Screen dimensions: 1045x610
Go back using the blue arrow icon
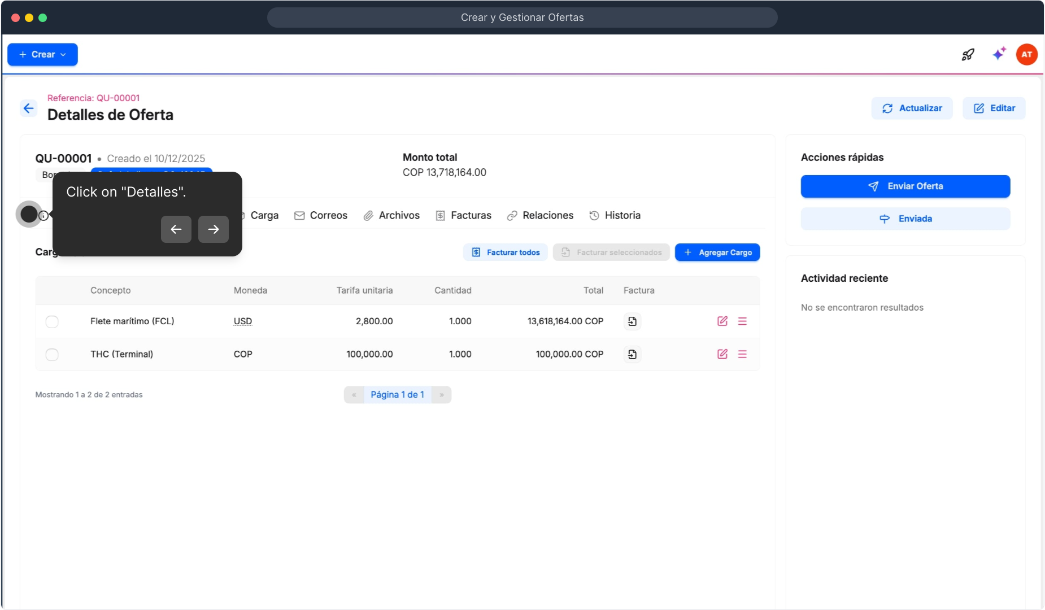29,108
